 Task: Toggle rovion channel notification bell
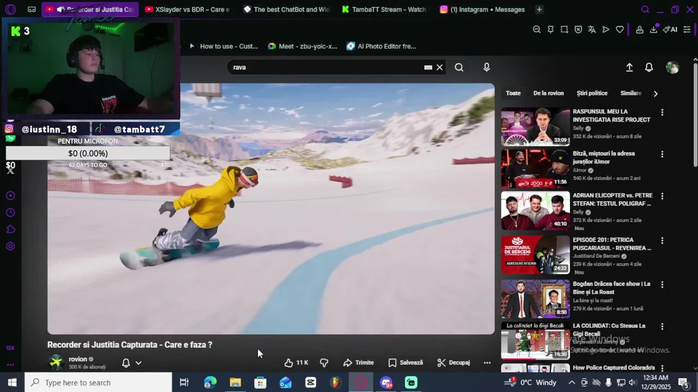(x=126, y=363)
